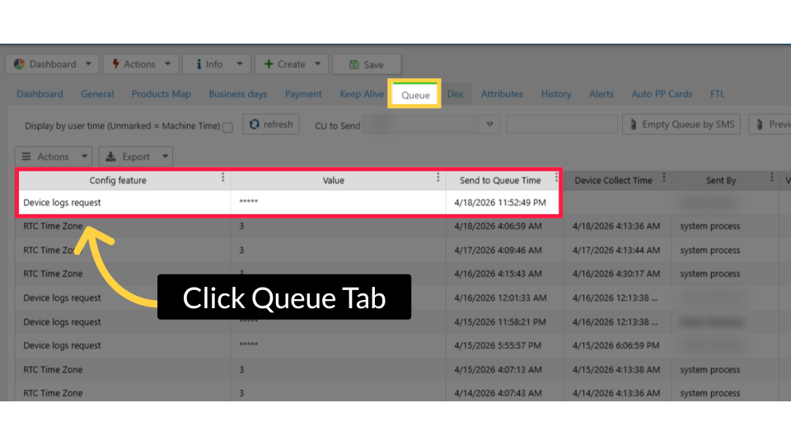The width and height of the screenshot is (791, 445).
Task: Open the Dashboard toolbar dropdown
Action: [x=52, y=64]
